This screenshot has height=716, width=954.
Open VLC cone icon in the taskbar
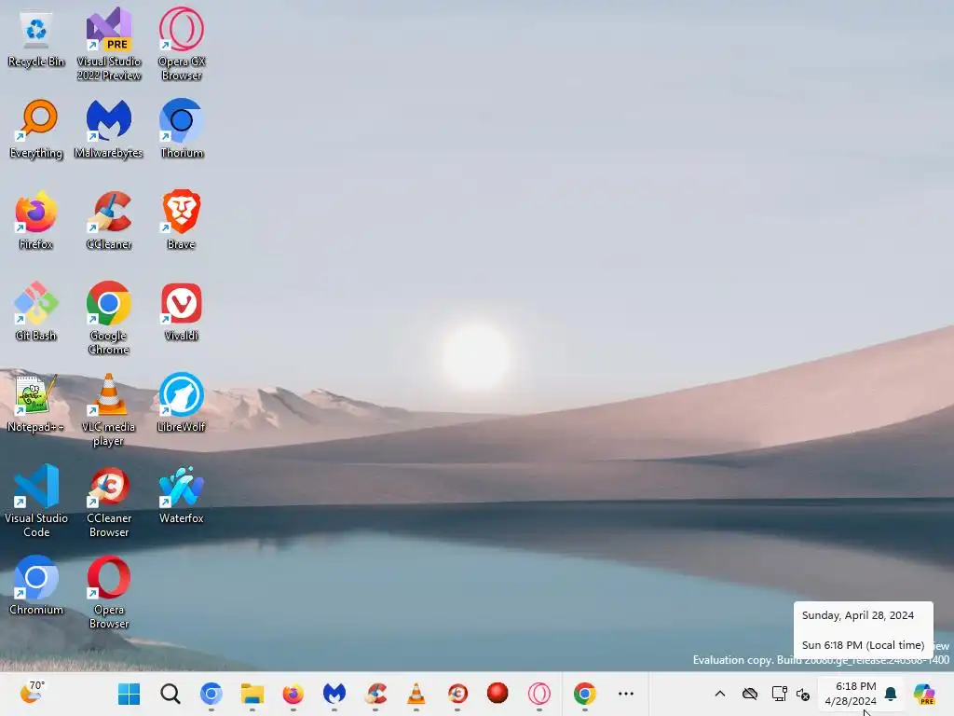(416, 694)
